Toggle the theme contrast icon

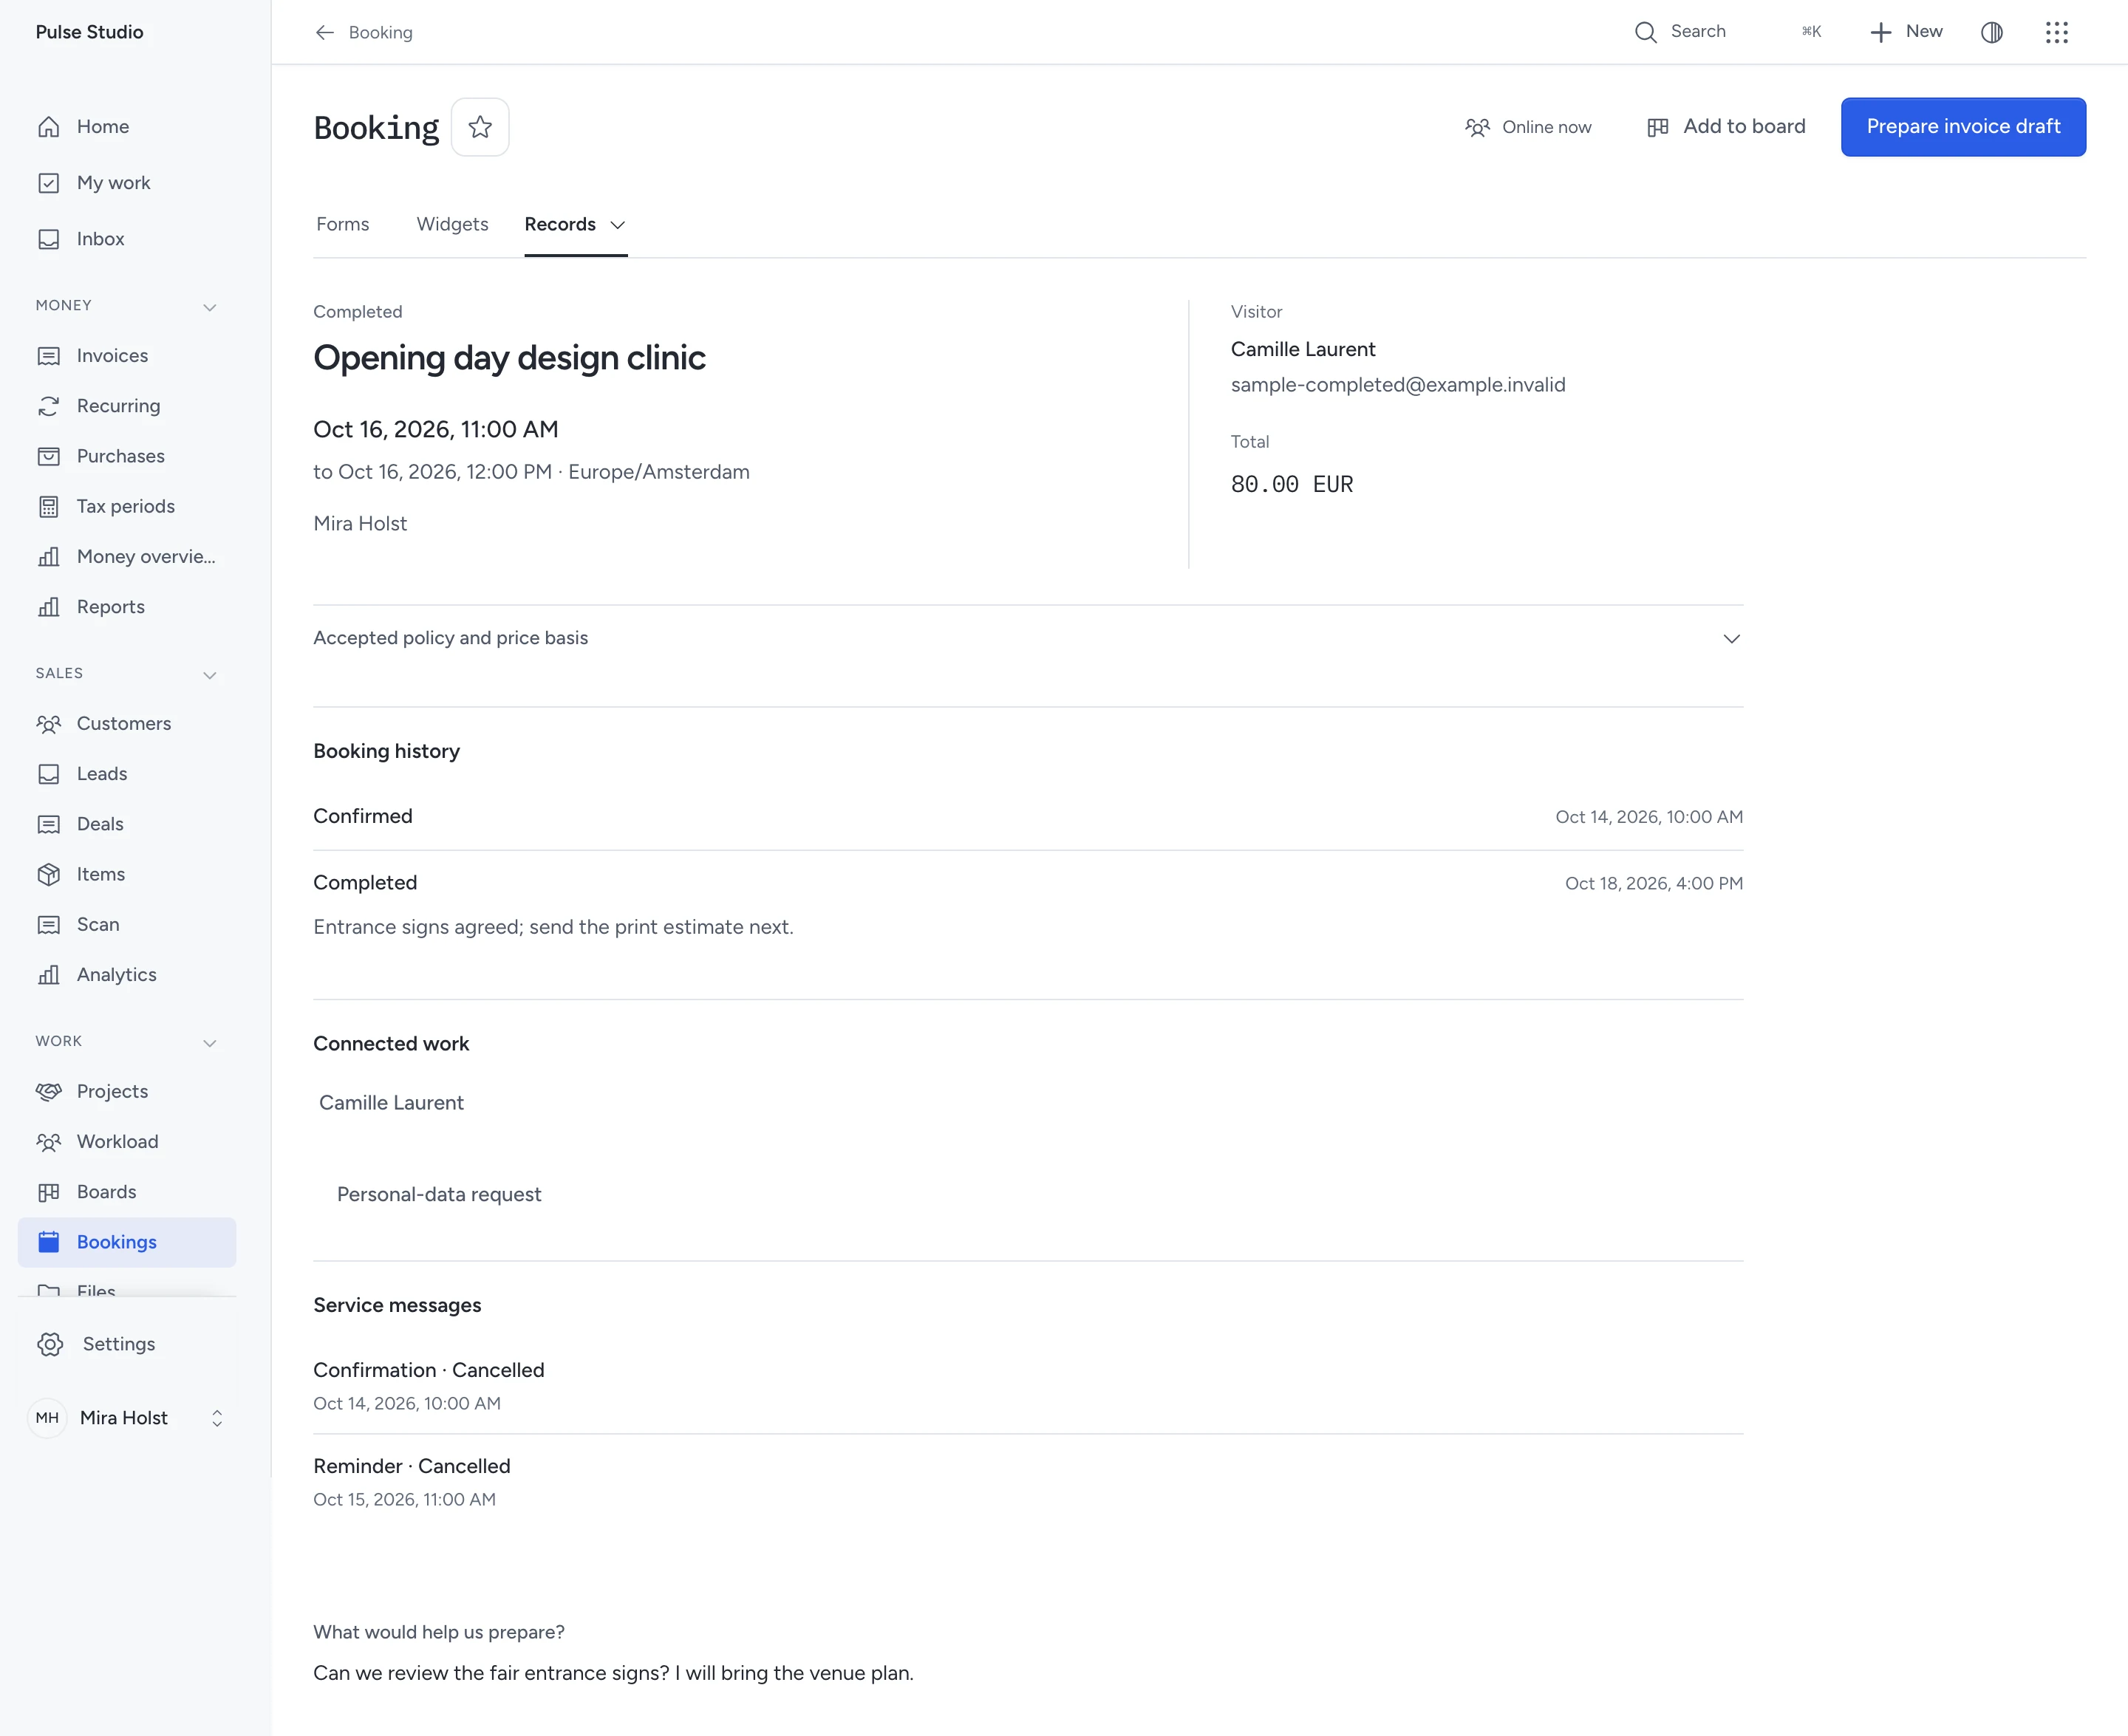coord(1992,32)
